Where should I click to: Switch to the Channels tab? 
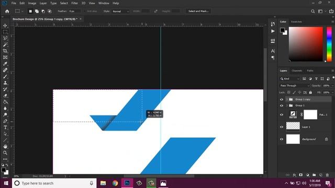297,70
